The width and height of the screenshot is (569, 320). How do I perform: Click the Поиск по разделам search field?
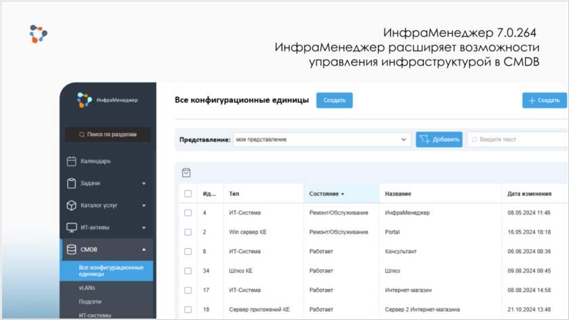pyautogui.click(x=108, y=135)
